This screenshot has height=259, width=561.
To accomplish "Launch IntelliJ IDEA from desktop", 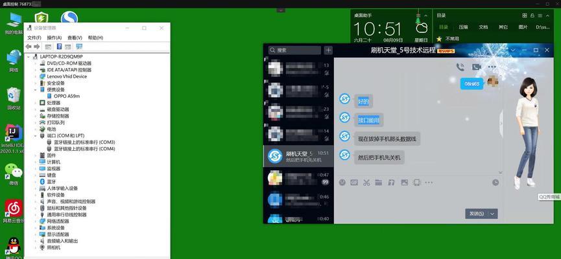I will 13,139.
